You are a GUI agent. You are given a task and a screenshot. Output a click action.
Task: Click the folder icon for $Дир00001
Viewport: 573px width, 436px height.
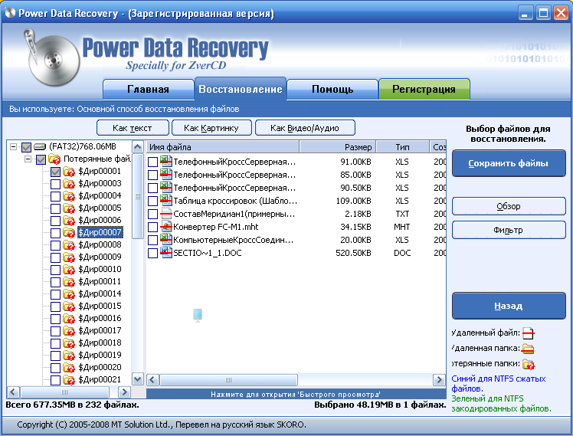coord(69,172)
